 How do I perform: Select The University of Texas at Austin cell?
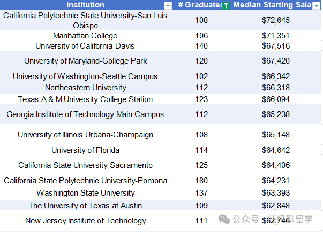click(86, 205)
